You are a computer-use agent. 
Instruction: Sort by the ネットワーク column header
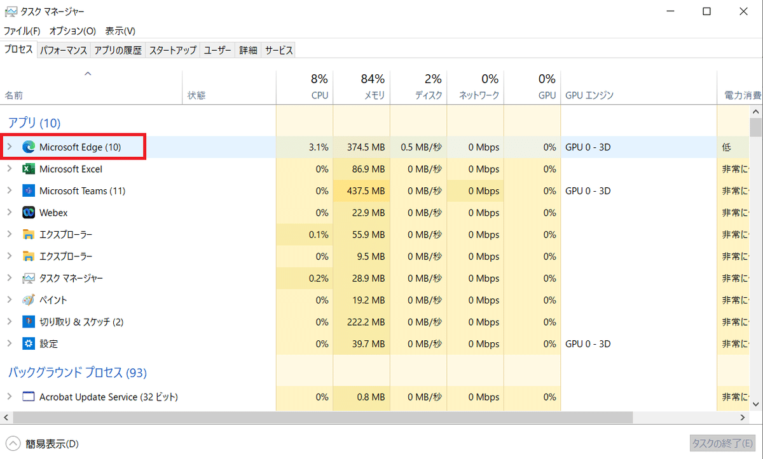pos(475,87)
